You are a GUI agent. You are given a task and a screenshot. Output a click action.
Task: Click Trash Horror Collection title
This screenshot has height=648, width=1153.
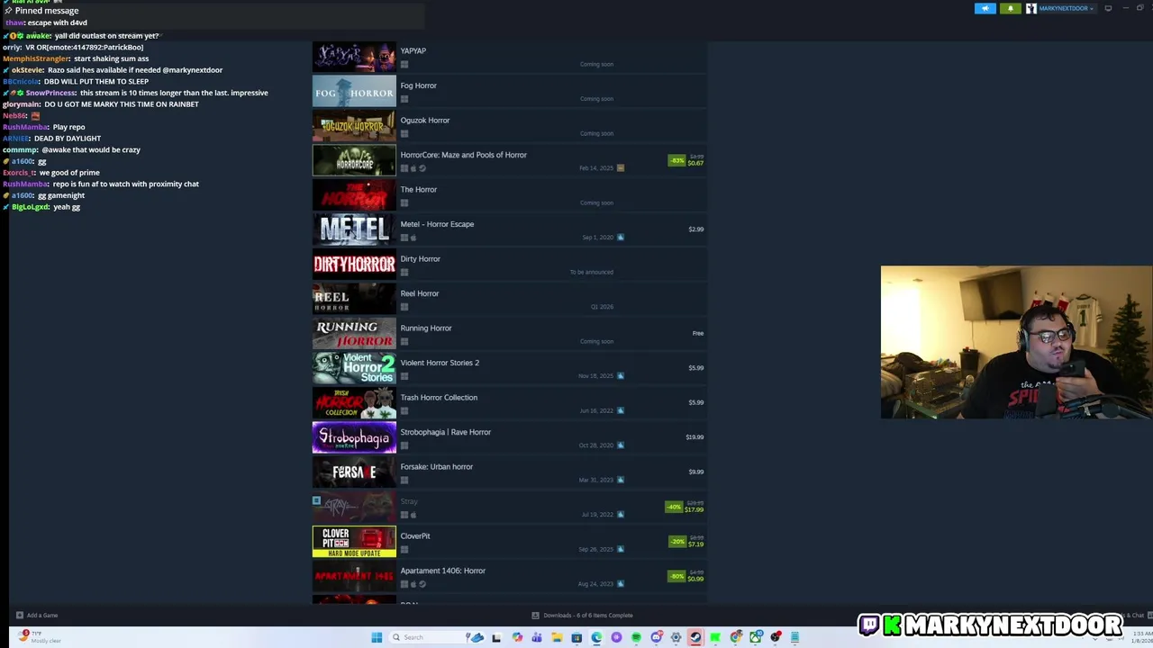tap(439, 398)
